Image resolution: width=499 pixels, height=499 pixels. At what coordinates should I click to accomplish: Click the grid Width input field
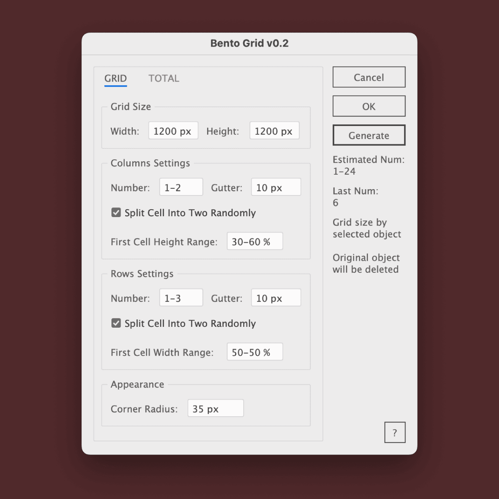click(173, 131)
